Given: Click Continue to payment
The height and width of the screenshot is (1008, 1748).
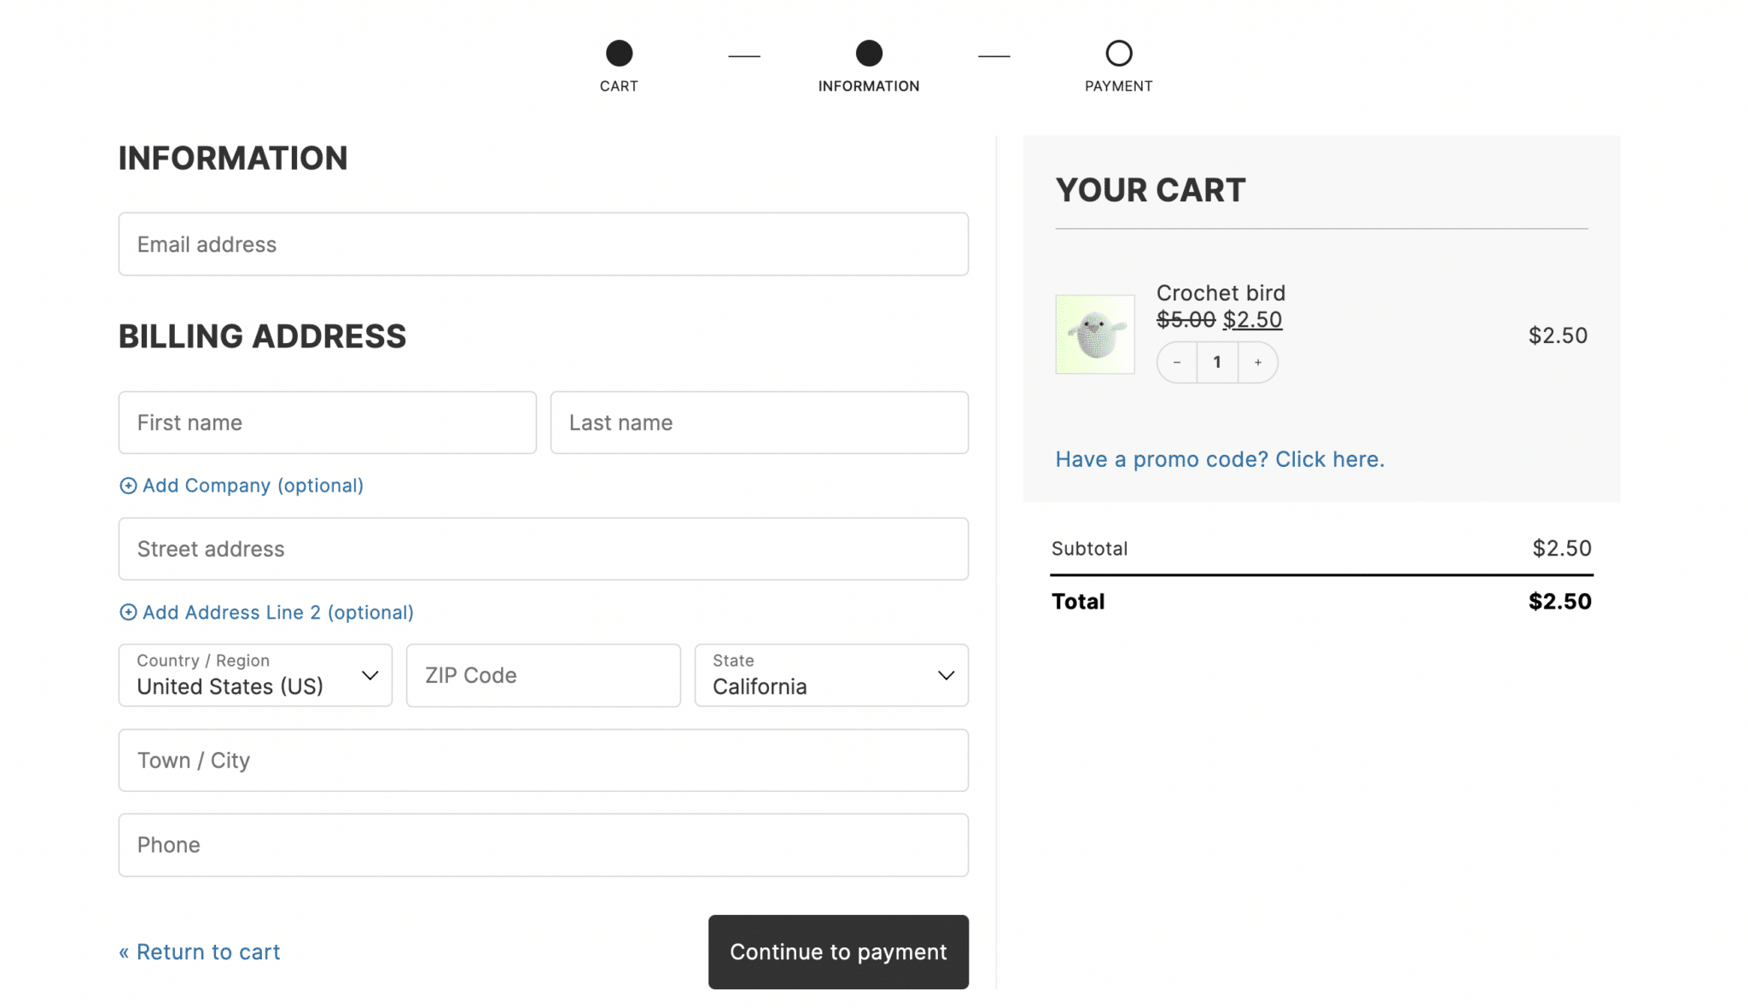Looking at the screenshot, I should [837, 952].
